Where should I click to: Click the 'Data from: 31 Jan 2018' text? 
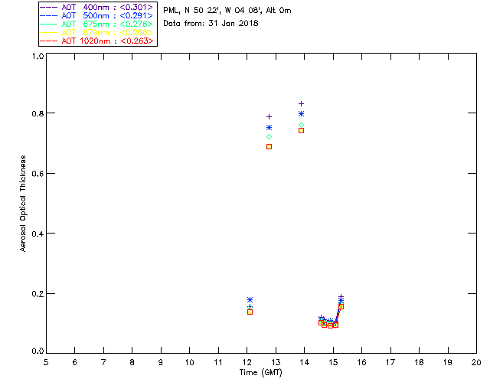[x=211, y=24]
